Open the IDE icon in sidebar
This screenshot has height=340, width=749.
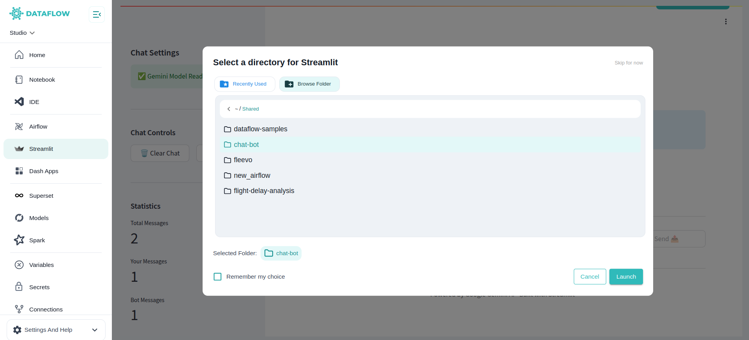(x=19, y=102)
